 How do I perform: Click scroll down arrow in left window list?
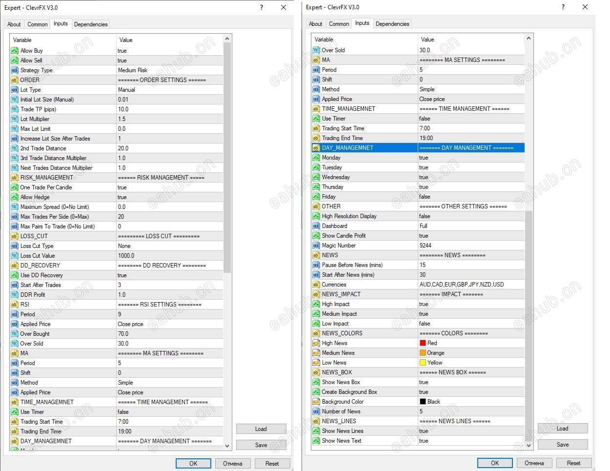click(227, 446)
